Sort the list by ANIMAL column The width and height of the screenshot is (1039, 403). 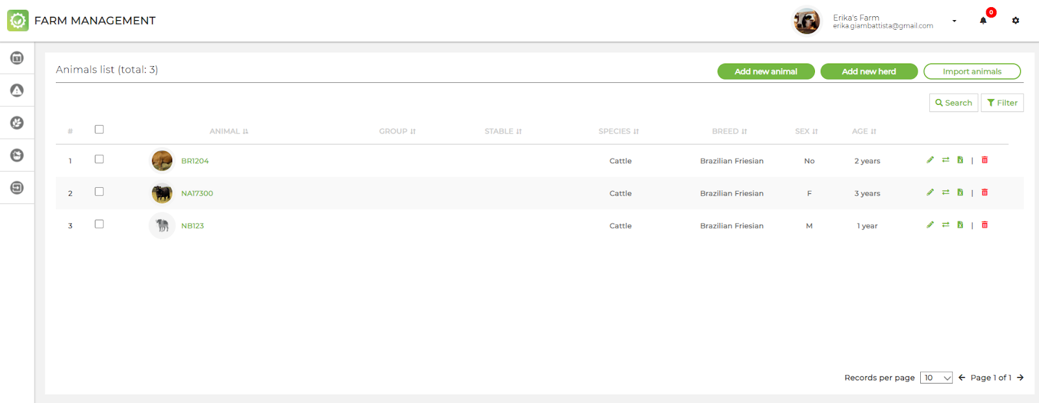pyautogui.click(x=229, y=132)
